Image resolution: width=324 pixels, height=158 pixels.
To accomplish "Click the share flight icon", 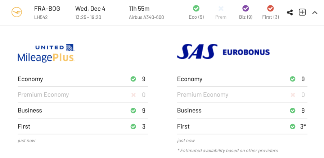I will 290,12.
